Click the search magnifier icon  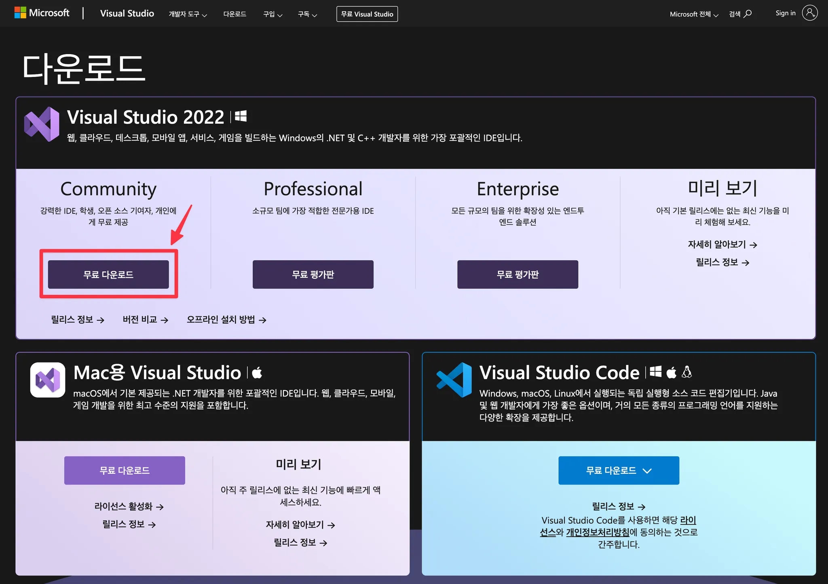(x=748, y=14)
